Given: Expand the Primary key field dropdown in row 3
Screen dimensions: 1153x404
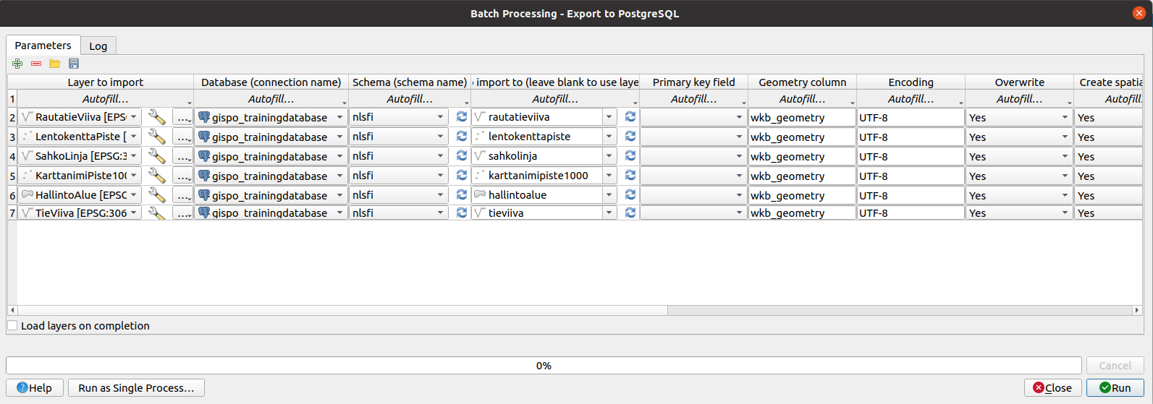Looking at the screenshot, I should (693, 137).
